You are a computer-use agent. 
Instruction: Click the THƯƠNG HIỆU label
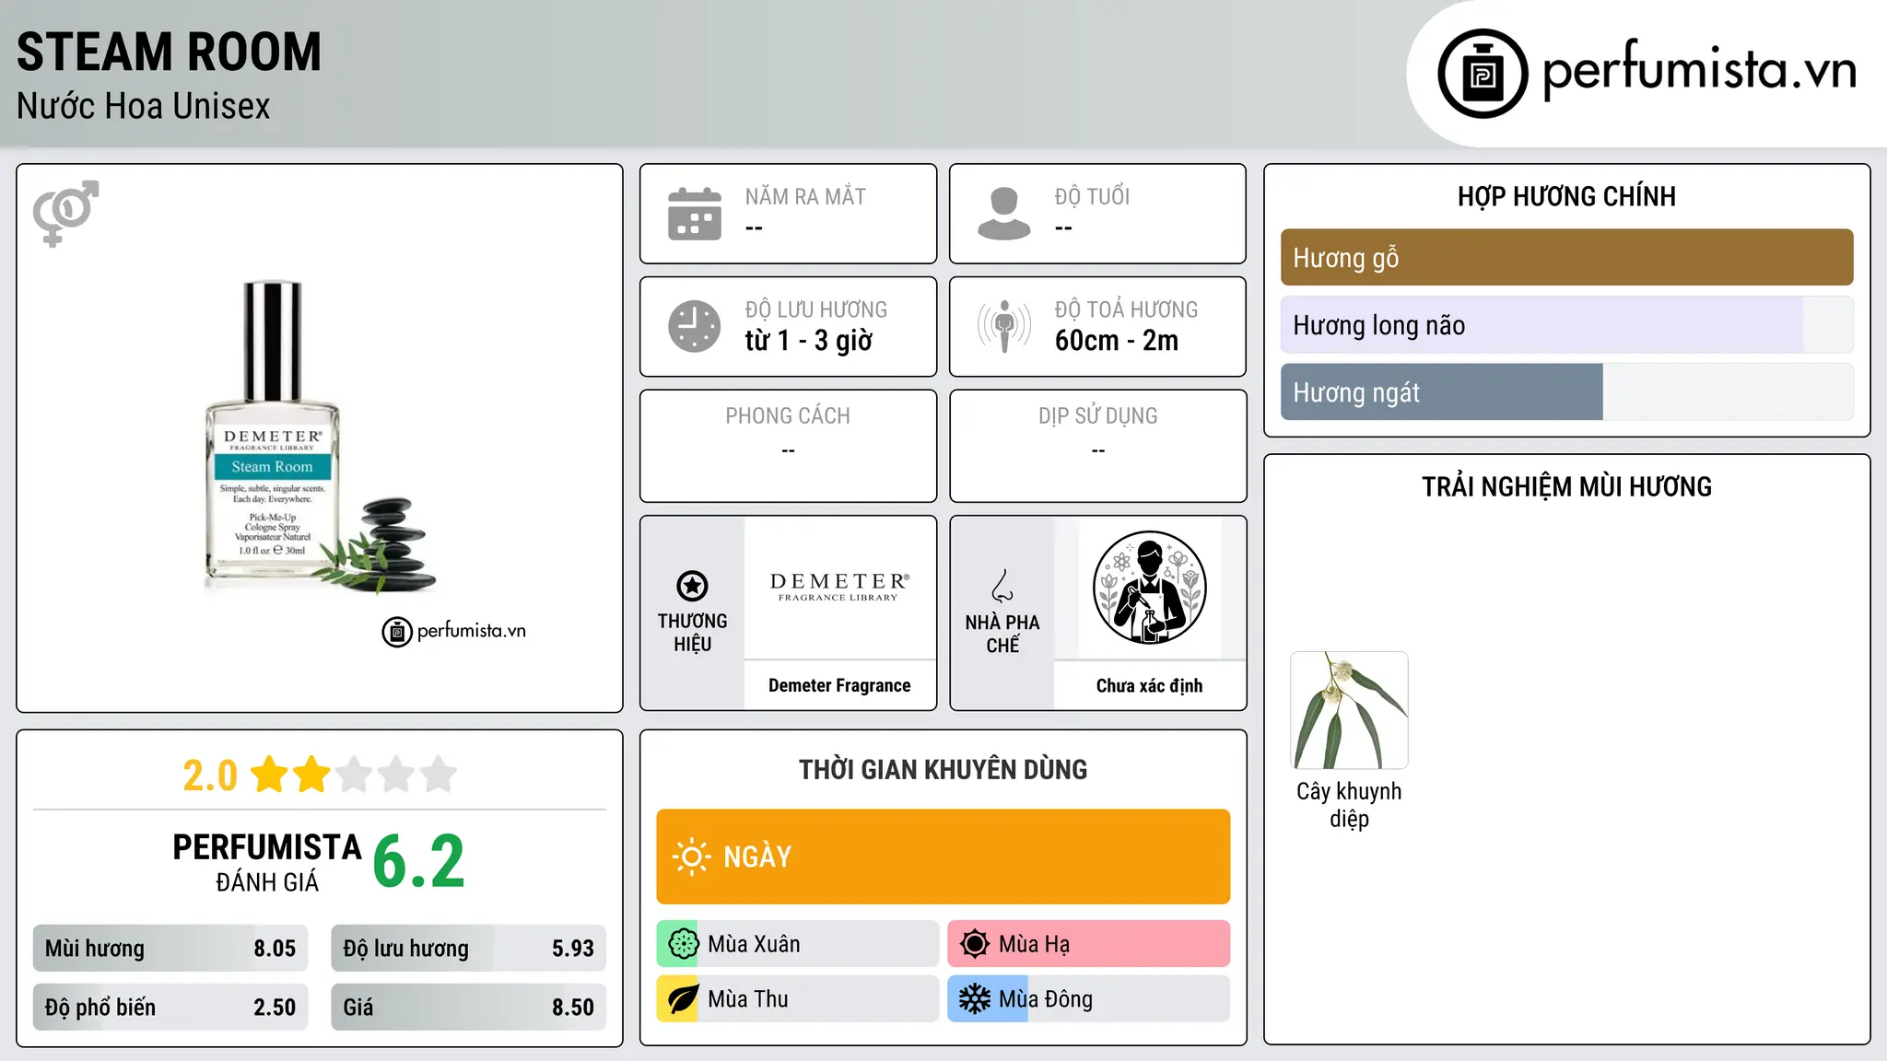tap(692, 633)
